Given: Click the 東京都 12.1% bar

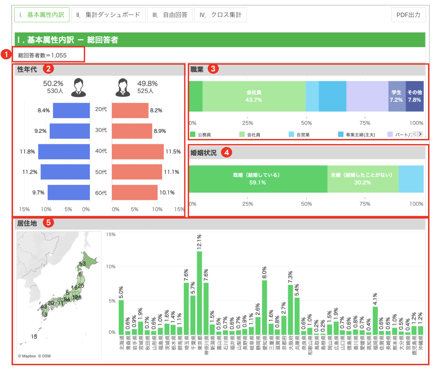Looking at the screenshot, I should 199,293.
